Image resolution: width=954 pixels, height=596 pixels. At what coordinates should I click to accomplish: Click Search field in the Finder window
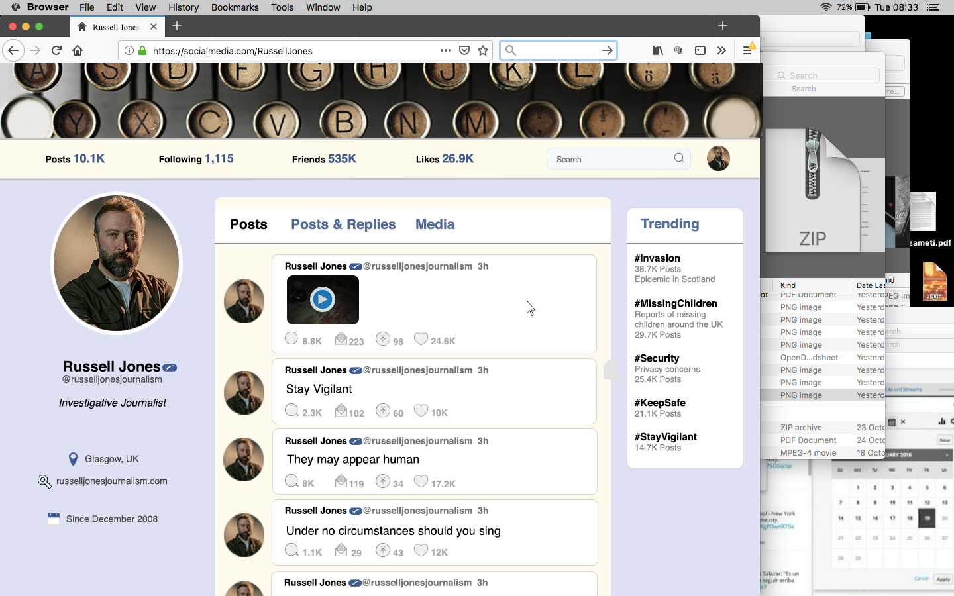tap(827, 75)
